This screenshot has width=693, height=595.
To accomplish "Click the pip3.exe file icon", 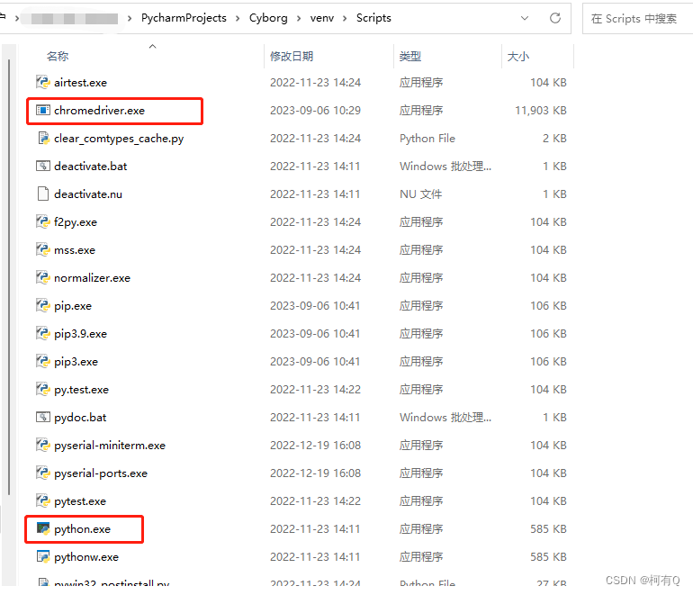I will point(43,361).
